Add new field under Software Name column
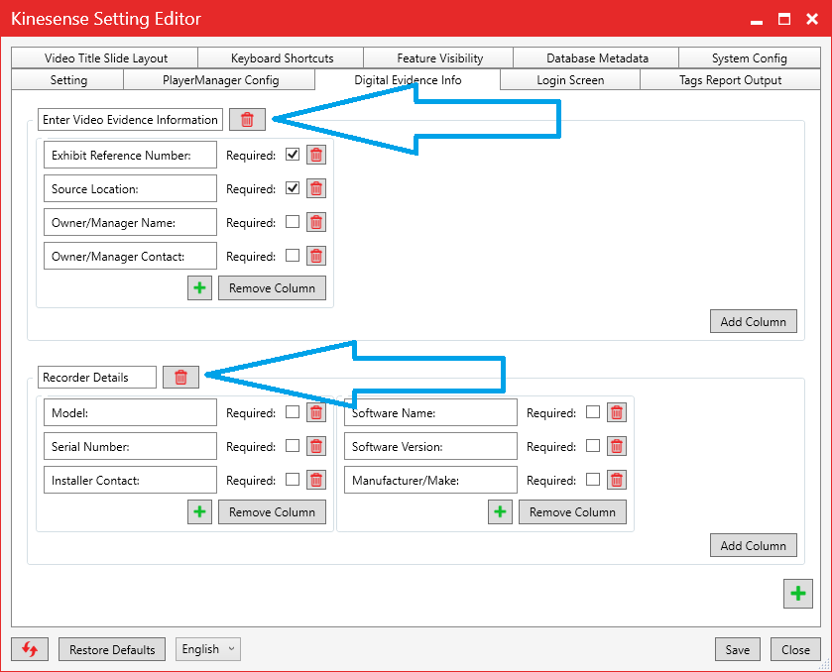 (500, 511)
